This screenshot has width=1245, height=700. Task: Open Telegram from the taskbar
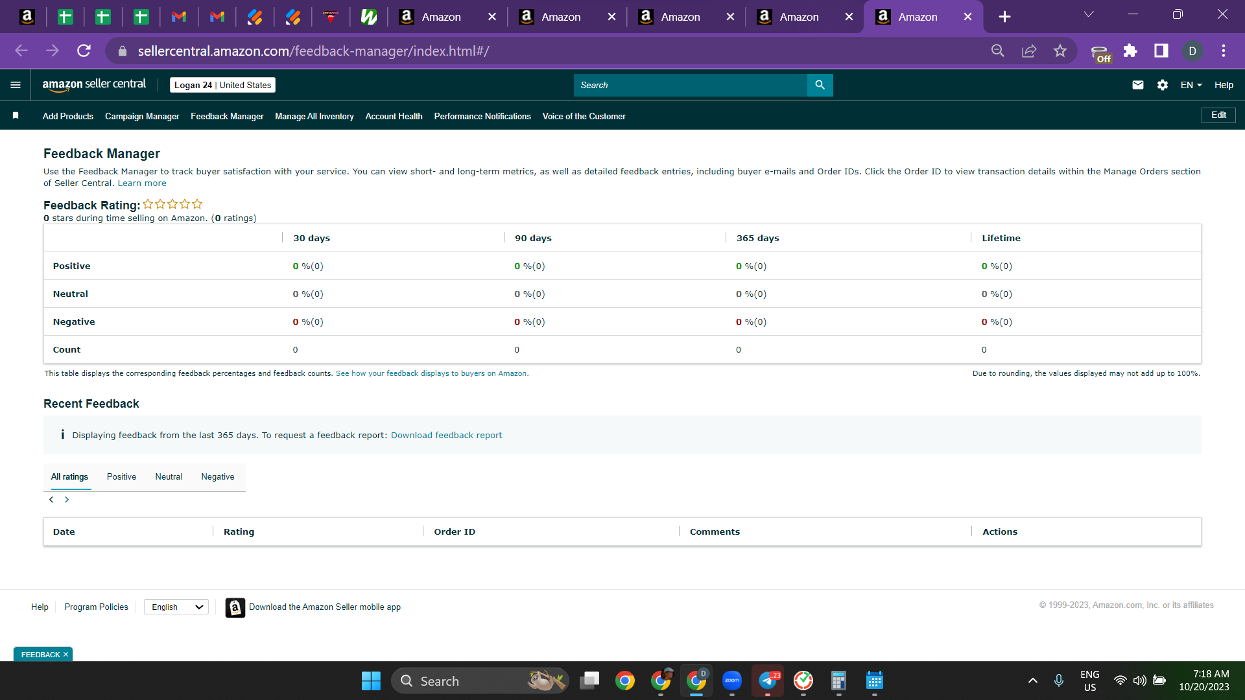pos(768,681)
